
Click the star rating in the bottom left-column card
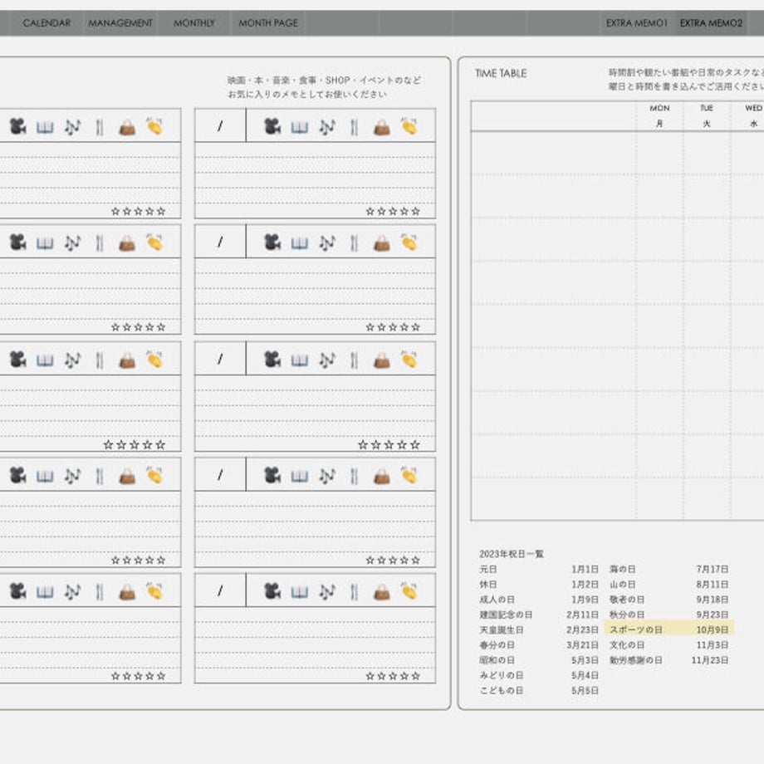139,676
